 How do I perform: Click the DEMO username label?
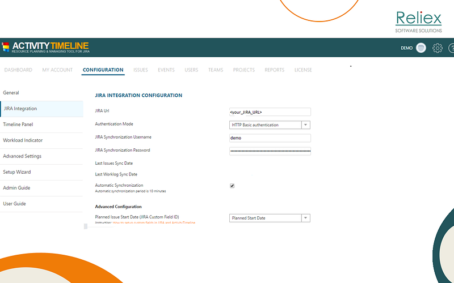coord(406,48)
